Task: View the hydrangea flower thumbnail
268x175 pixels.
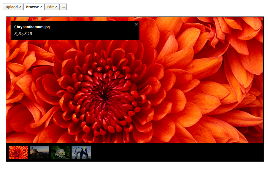Action: pyautogui.click(x=60, y=153)
